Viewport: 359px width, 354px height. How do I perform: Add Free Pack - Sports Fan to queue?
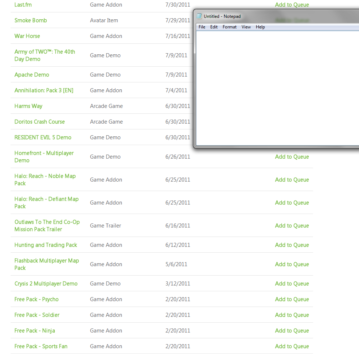pyautogui.click(x=292, y=346)
